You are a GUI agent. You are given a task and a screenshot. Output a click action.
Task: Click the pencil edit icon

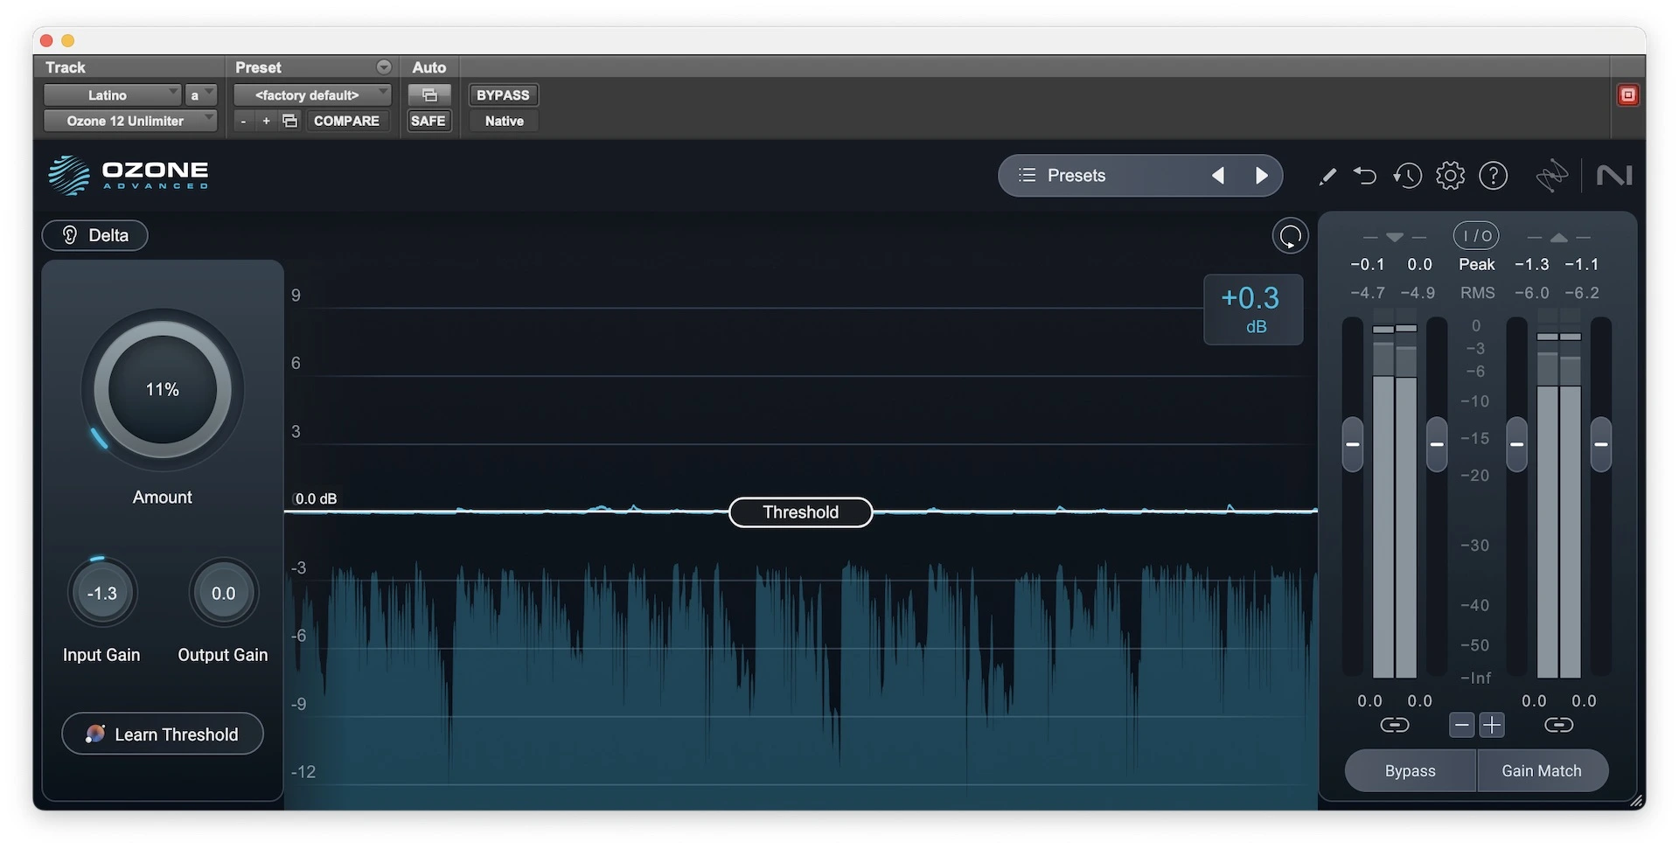(1327, 177)
